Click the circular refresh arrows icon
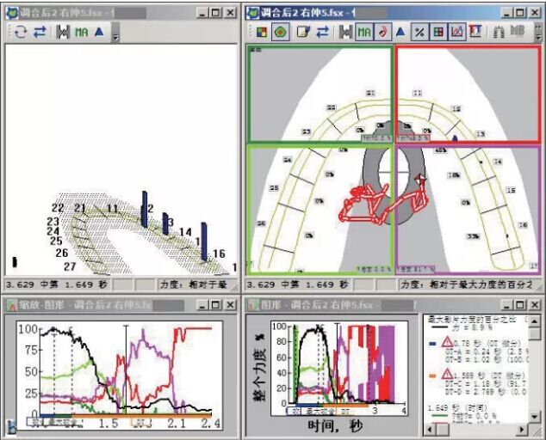 coord(20,32)
